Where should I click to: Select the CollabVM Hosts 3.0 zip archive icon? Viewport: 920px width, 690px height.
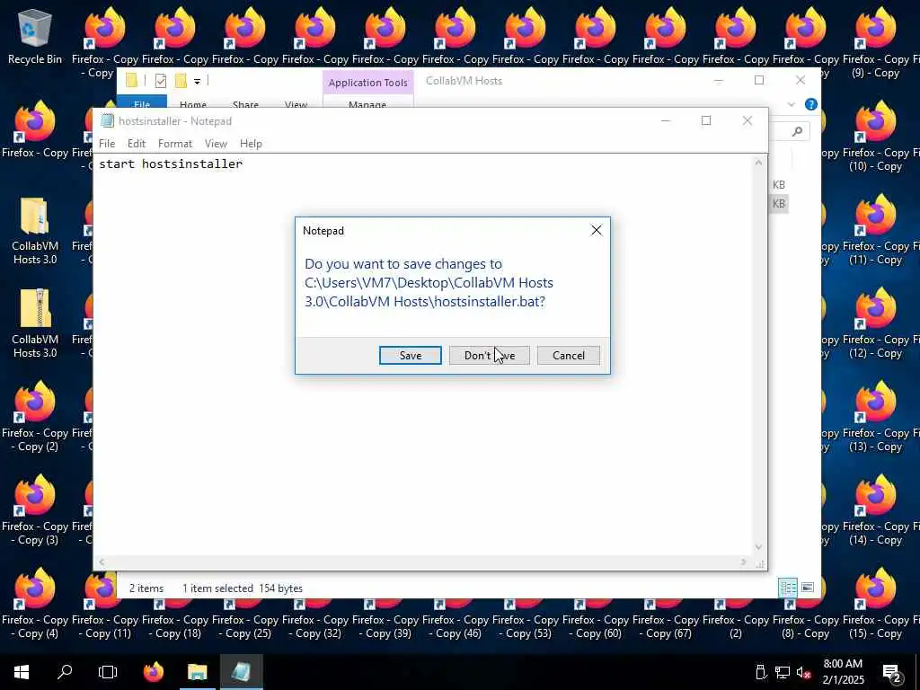(x=35, y=323)
